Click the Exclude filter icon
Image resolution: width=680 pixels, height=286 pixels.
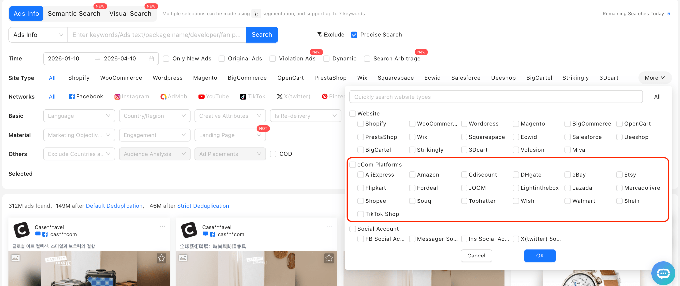(x=319, y=35)
